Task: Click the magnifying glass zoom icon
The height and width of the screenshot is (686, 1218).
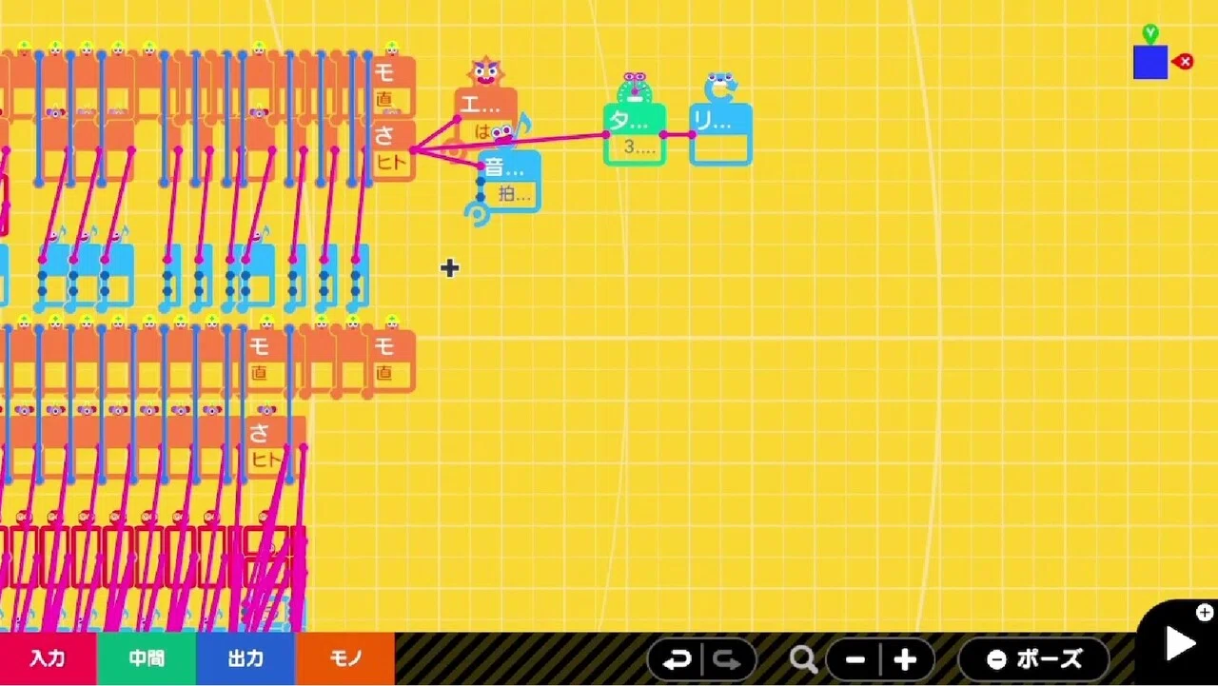Action: [804, 659]
